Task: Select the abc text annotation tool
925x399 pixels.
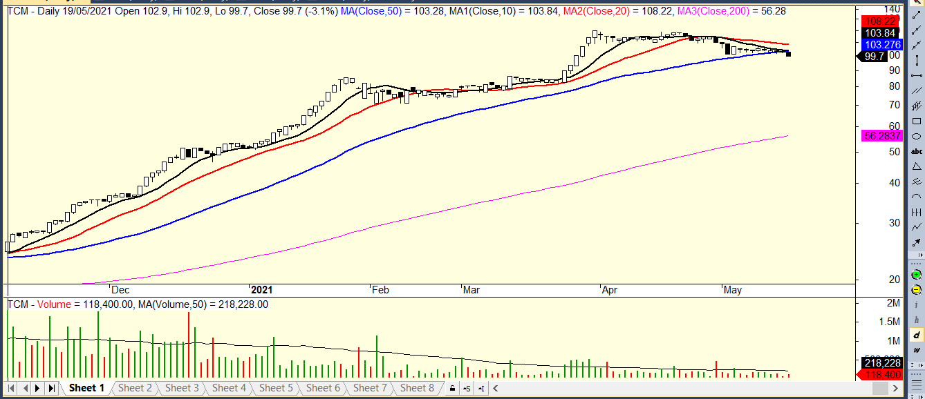Action: click(917, 151)
